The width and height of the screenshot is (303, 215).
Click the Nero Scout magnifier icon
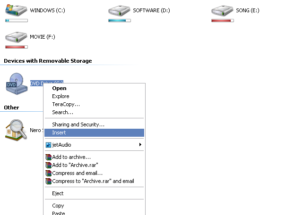point(16,130)
